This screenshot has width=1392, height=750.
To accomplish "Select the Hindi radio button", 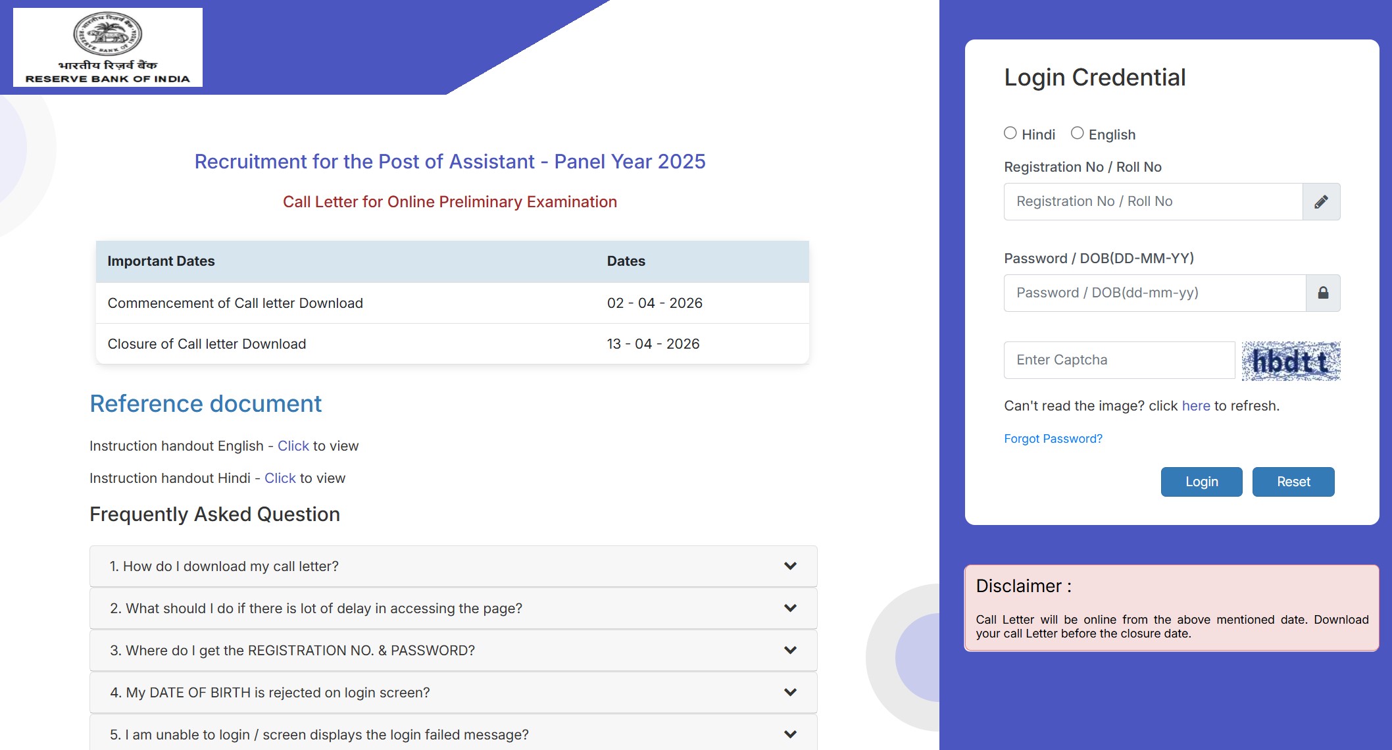I will pos(1010,132).
